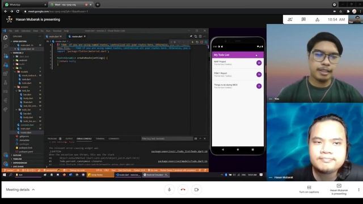Reload the Google Meet page
Screen dimensions: 363x204
[x=18, y=11]
